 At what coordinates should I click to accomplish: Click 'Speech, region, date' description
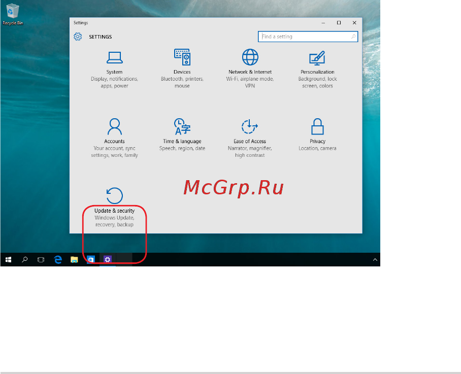[x=182, y=148]
